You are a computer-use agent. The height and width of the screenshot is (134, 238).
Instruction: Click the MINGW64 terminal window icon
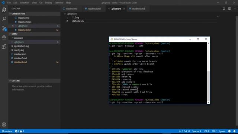(112, 39)
